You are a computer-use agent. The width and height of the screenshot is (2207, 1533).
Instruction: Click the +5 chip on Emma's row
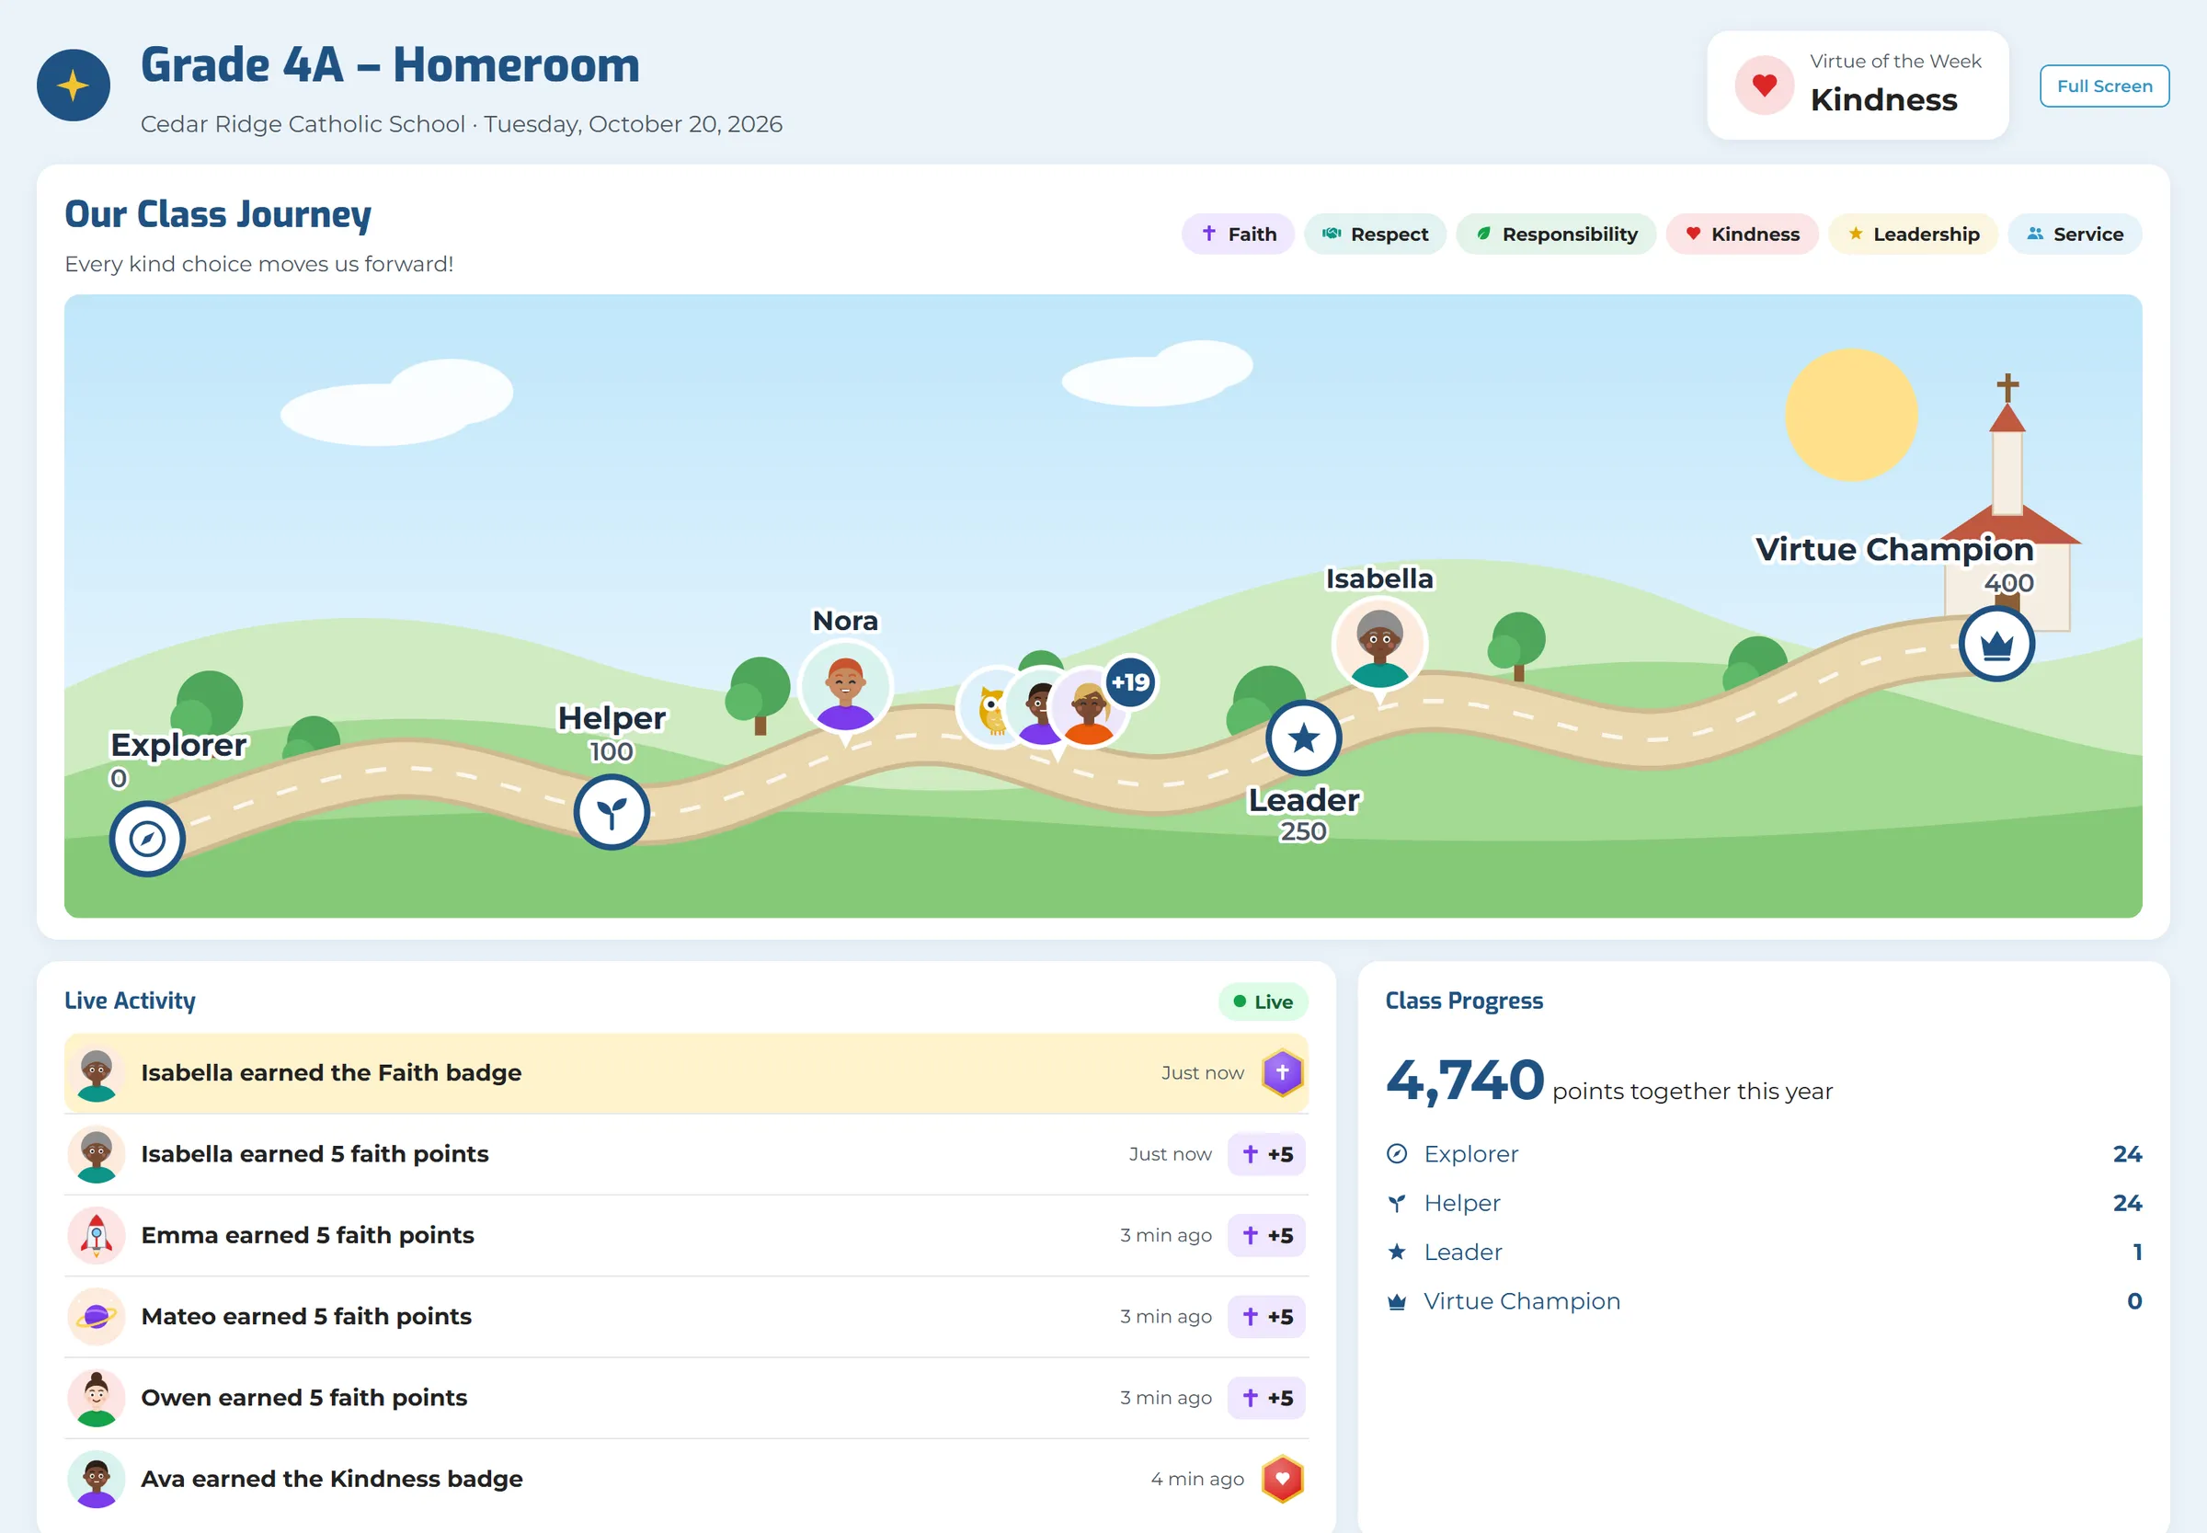tap(1266, 1235)
